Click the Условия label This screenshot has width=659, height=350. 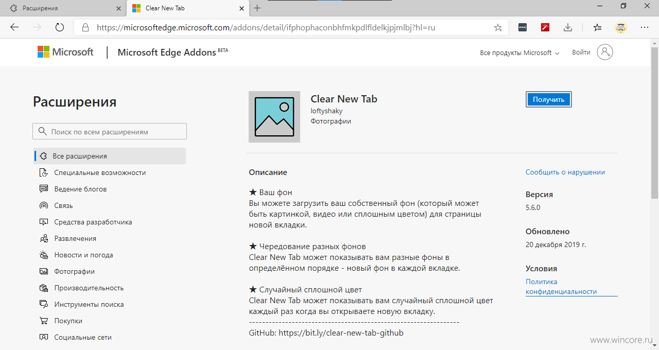[x=541, y=269]
